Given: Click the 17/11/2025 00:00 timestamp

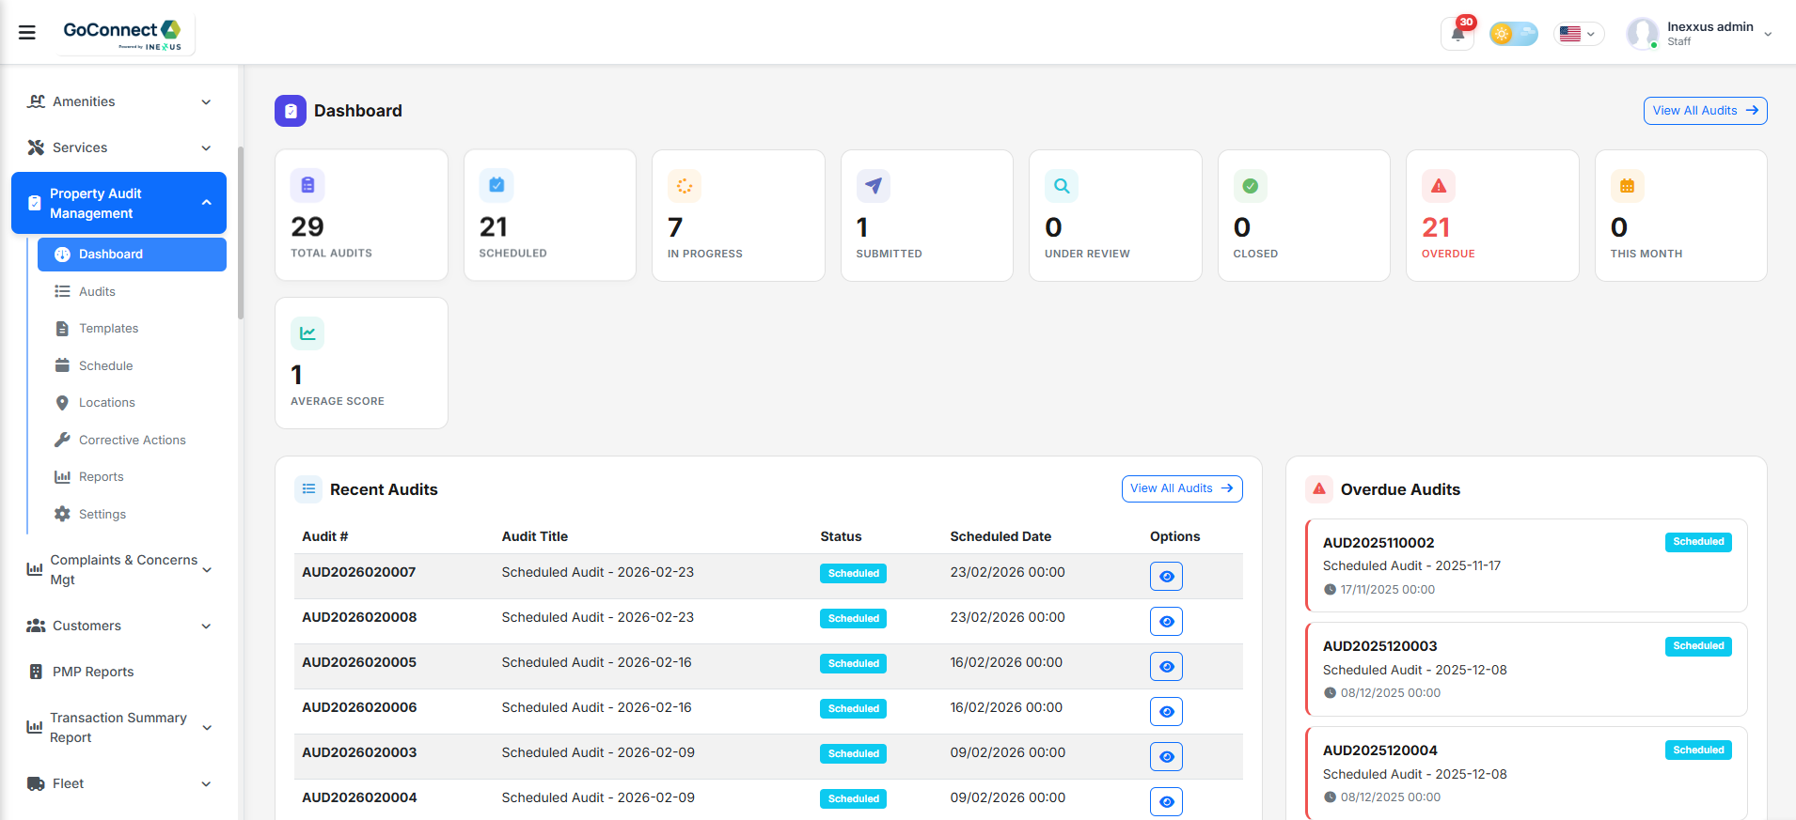Looking at the screenshot, I should [1388, 590].
